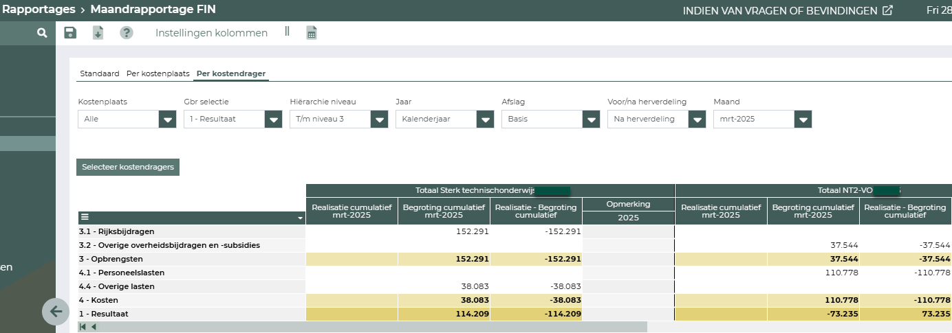The width and height of the screenshot is (952, 333).
Task: Open INDIEN VAN VRAGEN OF BEVINDINGEN link
Action: [780, 10]
